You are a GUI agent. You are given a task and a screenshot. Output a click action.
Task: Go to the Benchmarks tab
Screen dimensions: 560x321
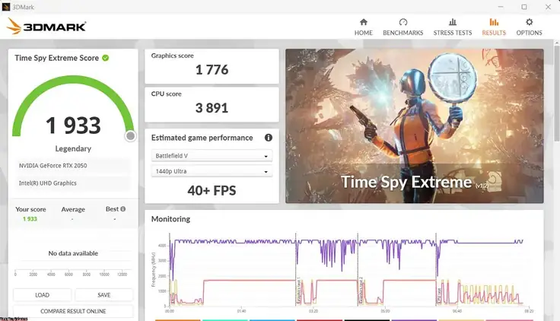tap(402, 27)
